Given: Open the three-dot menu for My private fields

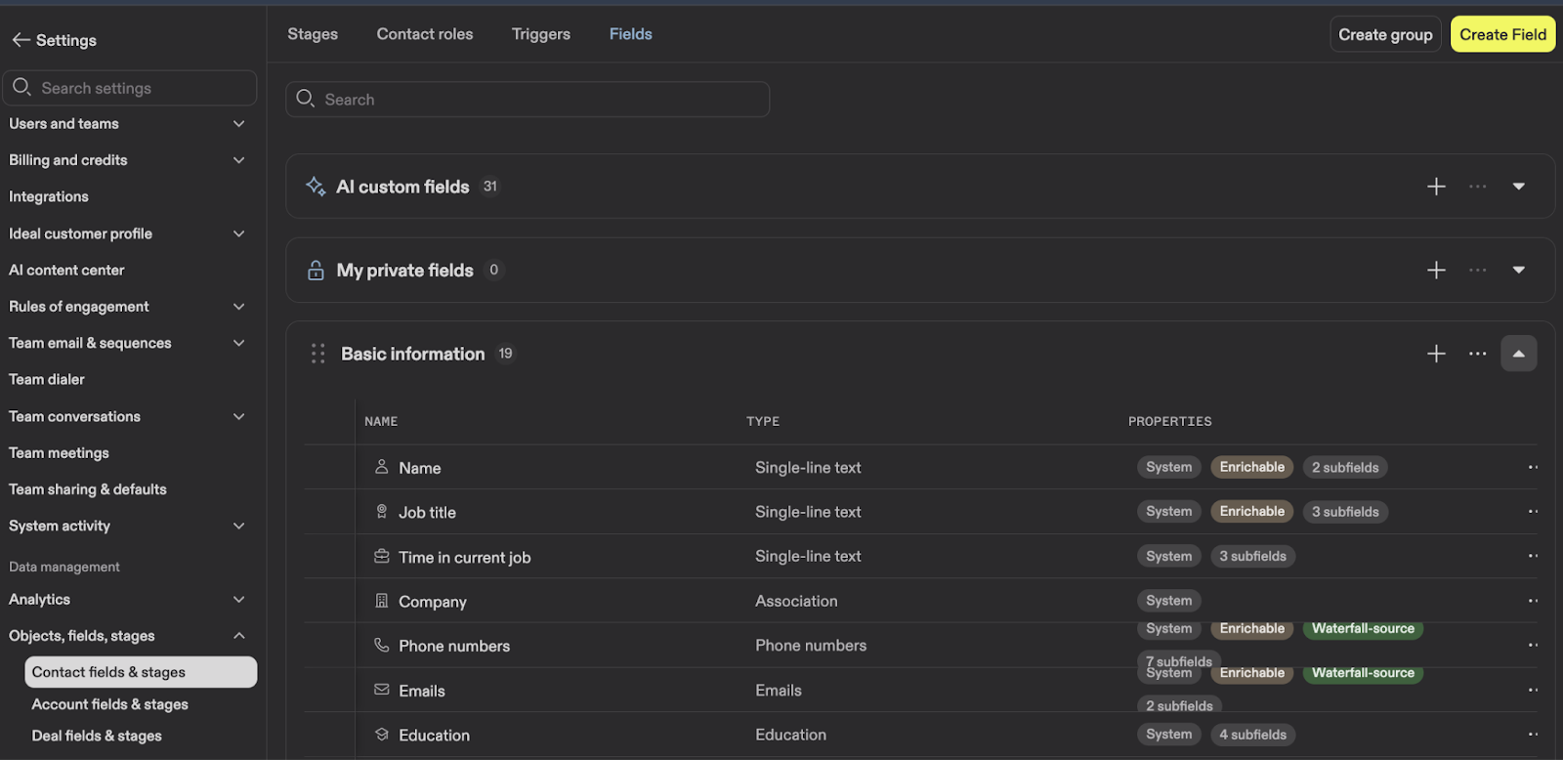Looking at the screenshot, I should point(1477,271).
